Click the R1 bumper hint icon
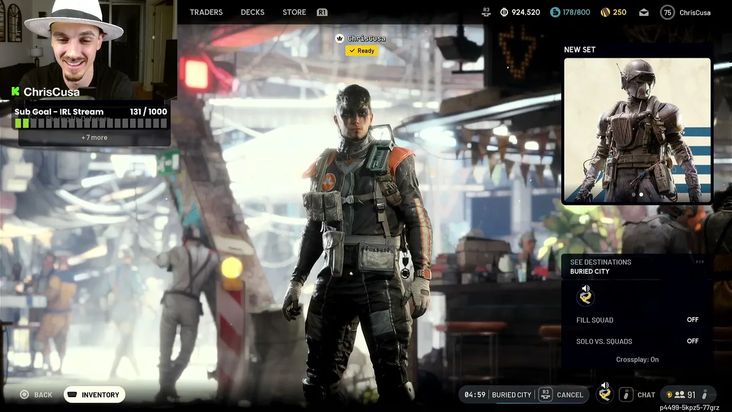This screenshot has width=732, height=412. (x=322, y=12)
